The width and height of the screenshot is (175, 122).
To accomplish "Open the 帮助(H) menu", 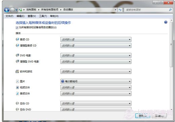I will pyautogui.click(x=54, y=16).
